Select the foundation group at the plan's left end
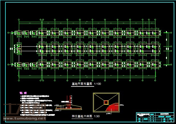This screenshot has width=176, height=124. point(18,48)
